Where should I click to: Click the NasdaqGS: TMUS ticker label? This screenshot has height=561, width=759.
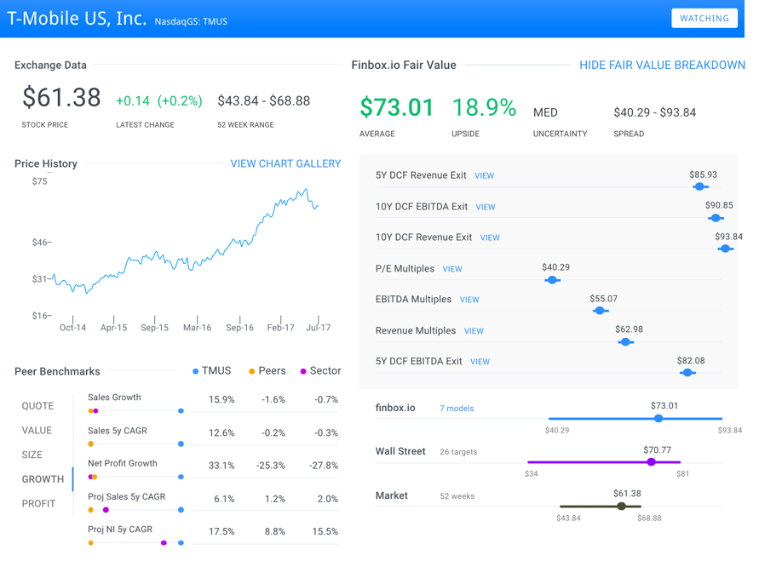tap(191, 22)
